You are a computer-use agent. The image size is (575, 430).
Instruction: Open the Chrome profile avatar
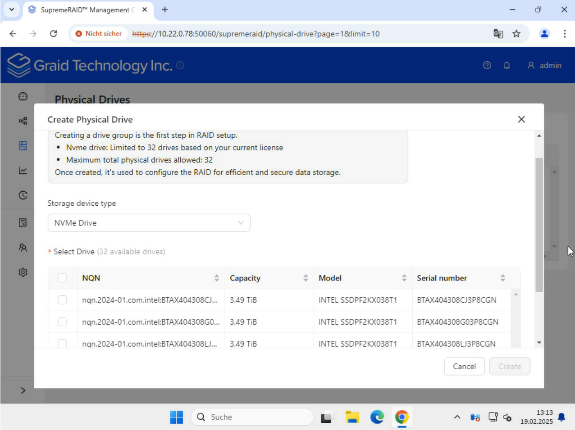click(544, 34)
